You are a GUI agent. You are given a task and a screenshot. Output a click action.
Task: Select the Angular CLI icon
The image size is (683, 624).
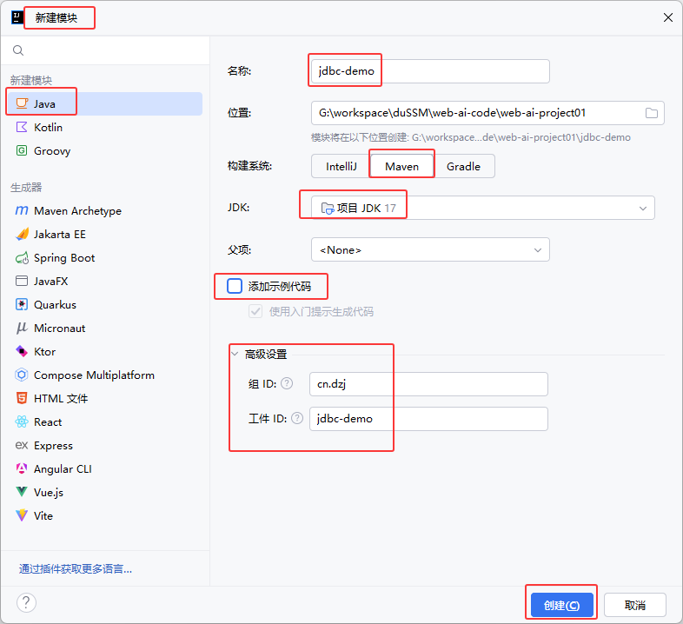click(x=22, y=468)
